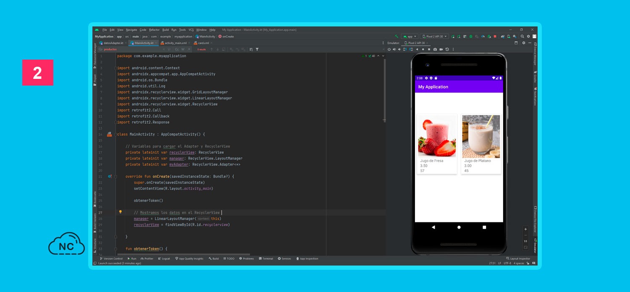Open the Pixel 2 API 30 device dropdown
Image resolution: width=630 pixels, height=292 pixels.
click(434, 36)
